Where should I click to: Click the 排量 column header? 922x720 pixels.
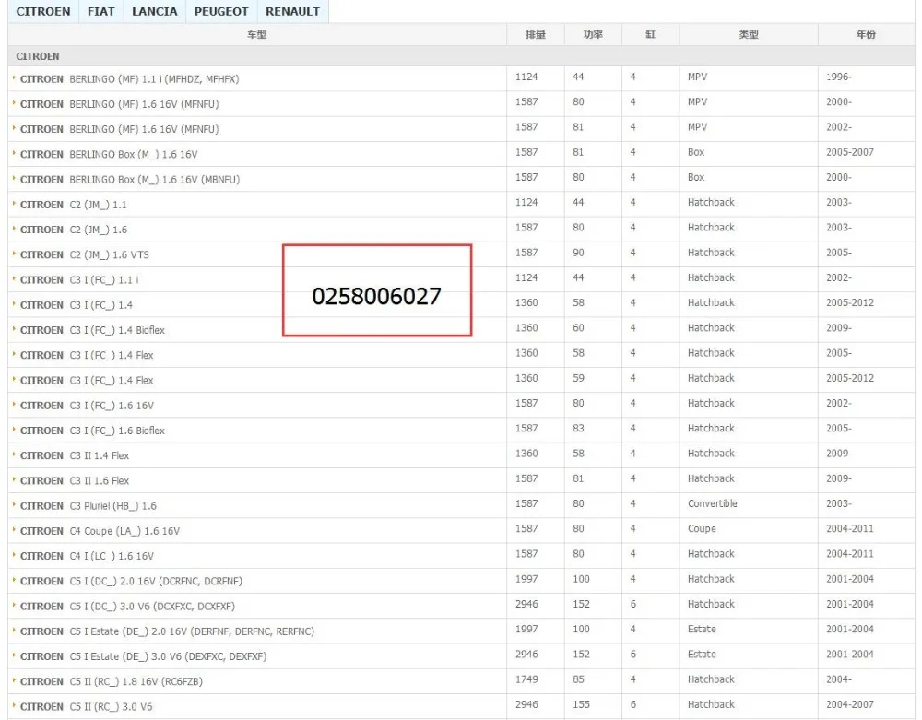point(535,35)
